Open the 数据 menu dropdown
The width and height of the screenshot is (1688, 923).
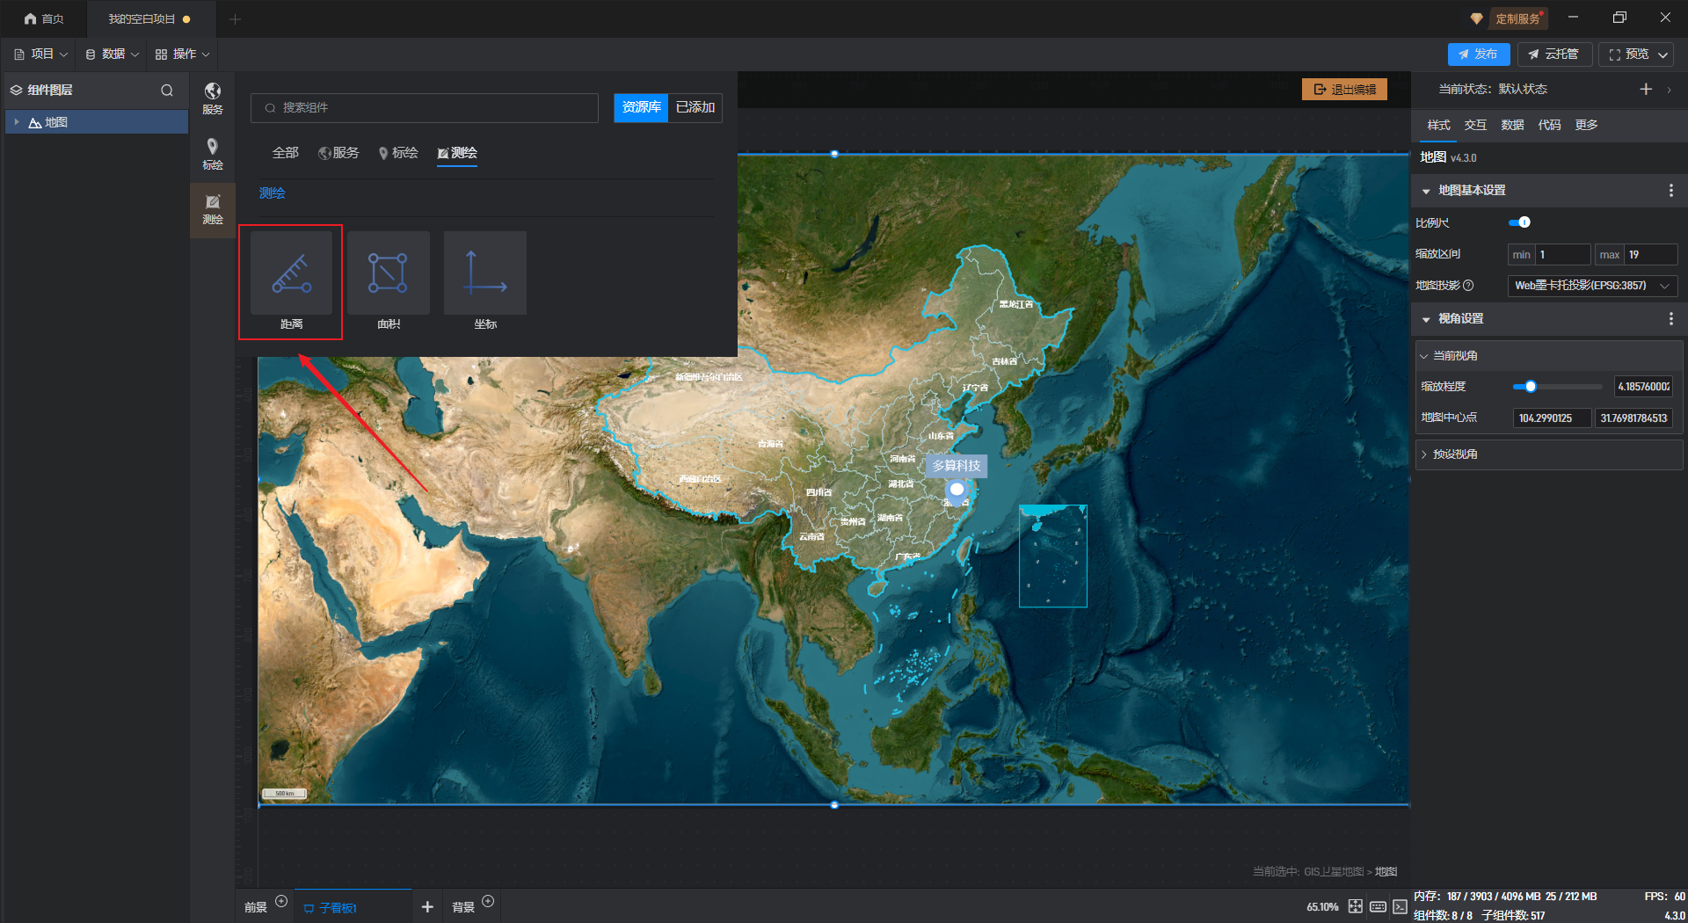coord(112,55)
